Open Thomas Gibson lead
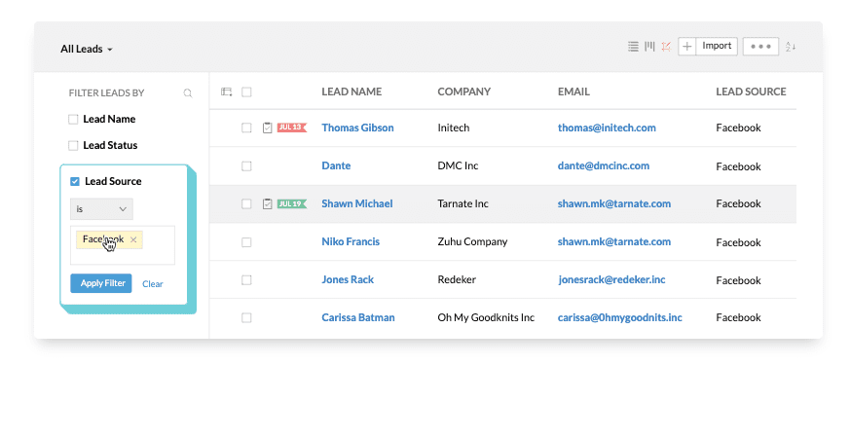851x438 pixels. coord(357,128)
